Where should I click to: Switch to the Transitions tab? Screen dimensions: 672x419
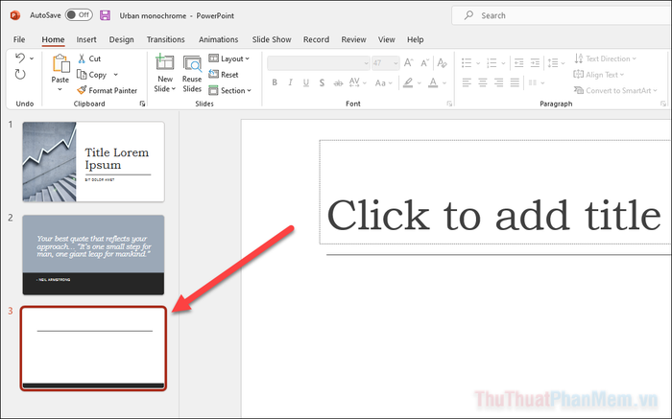[x=166, y=39]
